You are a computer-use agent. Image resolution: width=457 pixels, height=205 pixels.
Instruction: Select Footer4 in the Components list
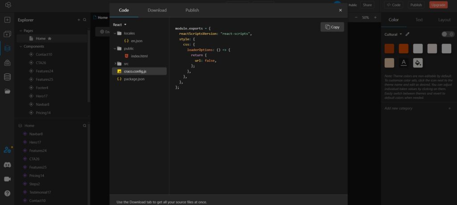pyautogui.click(x=42, y=88)
